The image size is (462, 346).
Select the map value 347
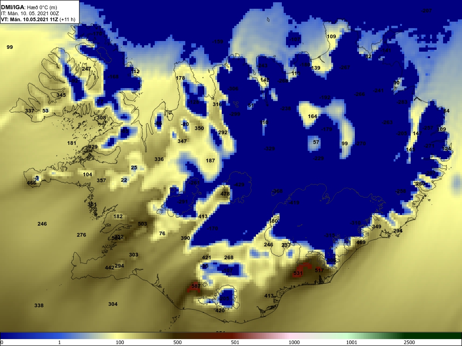[182, 141]
